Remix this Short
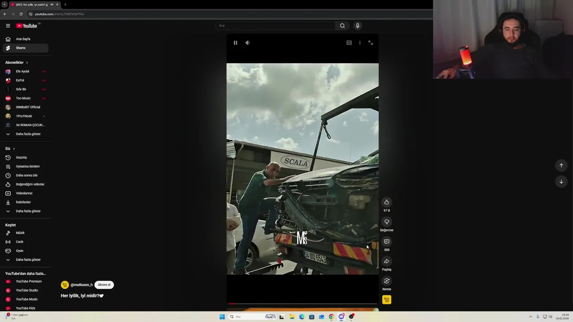The height and width of the screenshot is (322, 573). point(387,281)
